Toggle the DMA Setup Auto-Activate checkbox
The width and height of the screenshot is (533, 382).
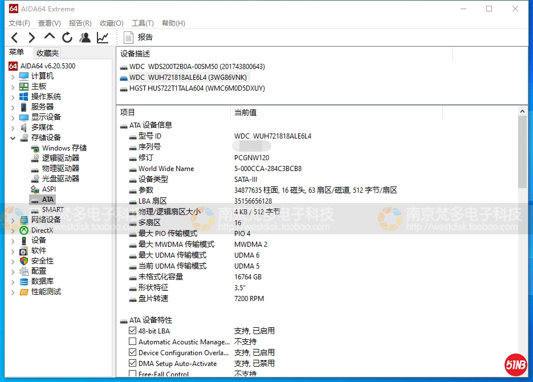coord(133,363)
